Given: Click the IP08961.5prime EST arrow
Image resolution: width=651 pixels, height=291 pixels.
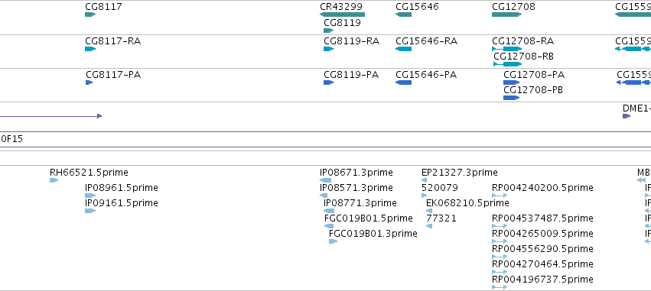Looking at the screenshot, I should click(x=90, y=196).
